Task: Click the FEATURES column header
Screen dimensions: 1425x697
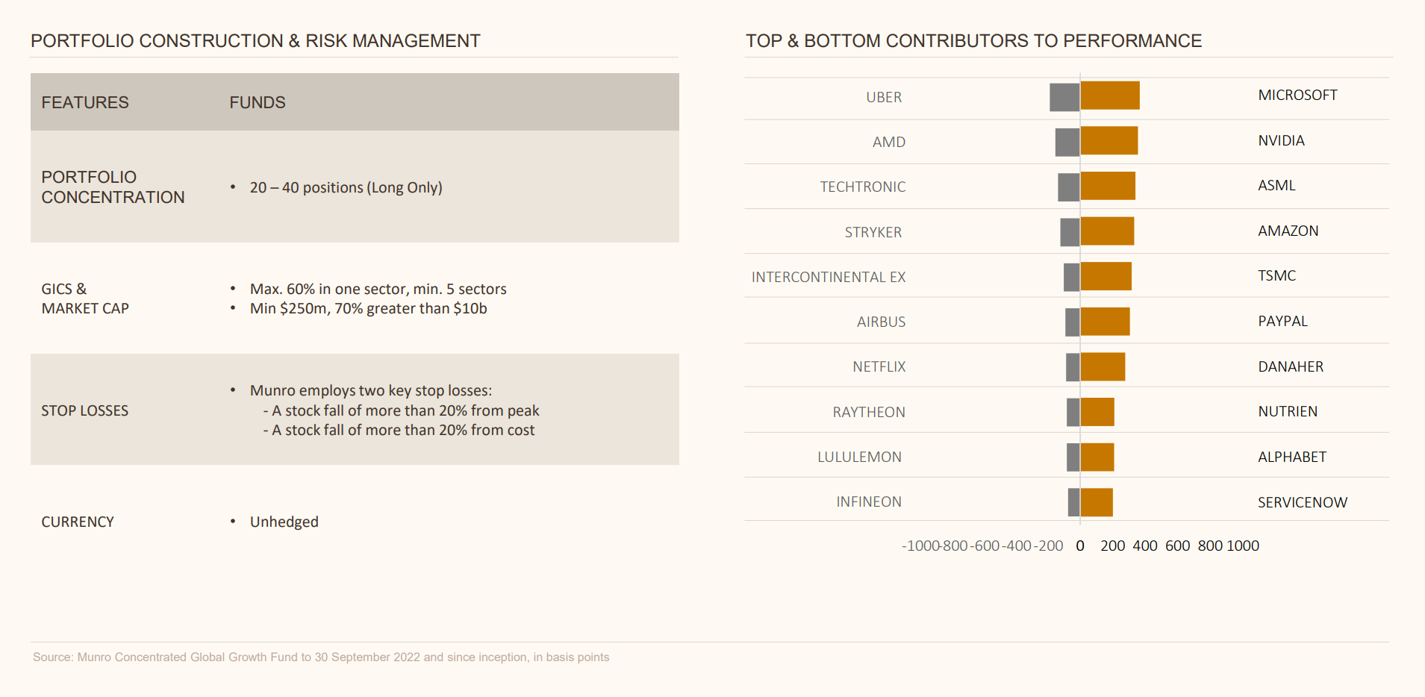Action: click(x=85, y=102)
